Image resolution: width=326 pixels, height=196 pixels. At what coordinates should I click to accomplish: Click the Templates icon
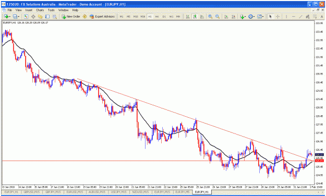point(259,16)
